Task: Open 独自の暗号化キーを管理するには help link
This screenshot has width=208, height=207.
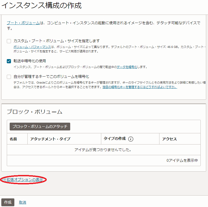Action: click(140, 87)
